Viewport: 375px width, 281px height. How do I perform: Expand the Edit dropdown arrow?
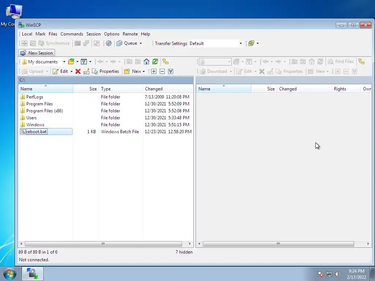[71, 71]
